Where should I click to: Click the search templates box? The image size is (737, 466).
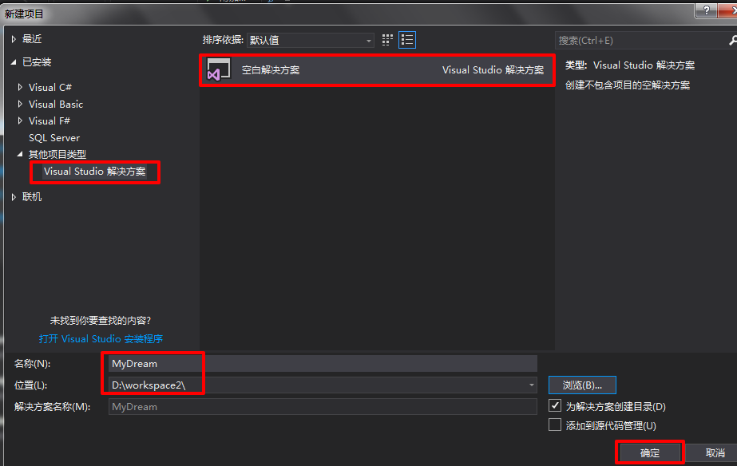click(x=642, y=41)
